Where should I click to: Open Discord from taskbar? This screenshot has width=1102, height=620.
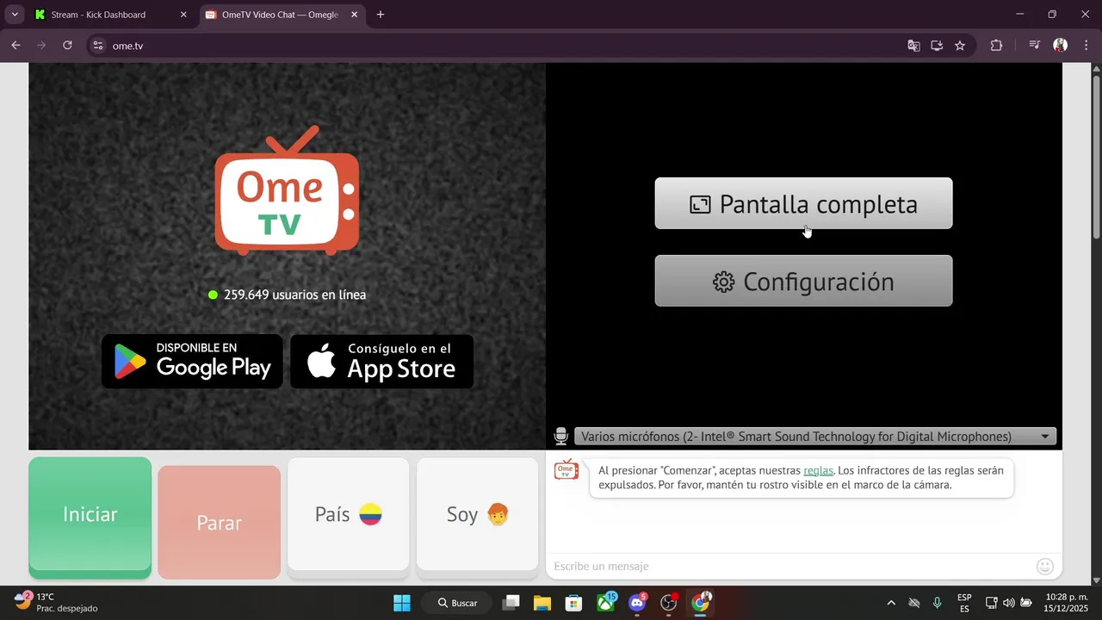[x=637, y=603]
